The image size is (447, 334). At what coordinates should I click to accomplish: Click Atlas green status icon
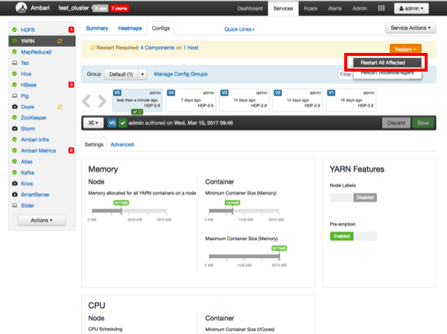15,162
